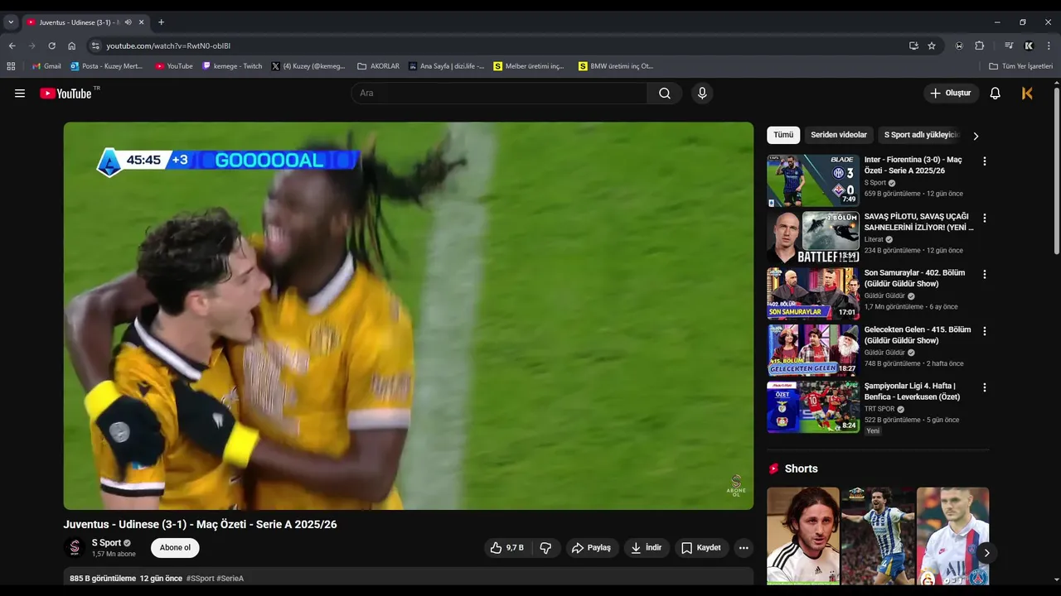Save video with the Kaydet button

[x=701, y=548]
